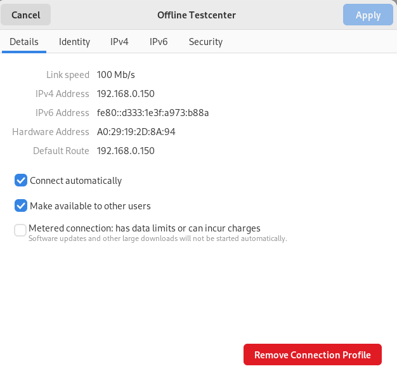Viewport: 397px width, 371px height.
Task: Click the IPv6 address value starting with fe80
Action: click(152, 113)
